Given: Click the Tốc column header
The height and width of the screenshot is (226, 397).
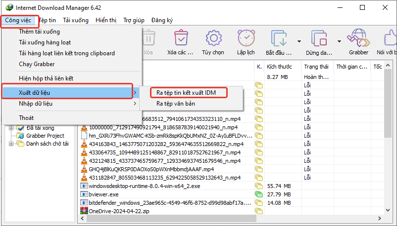Looking at the screenshot, I should pyautogui.click(x=377, y=67).
